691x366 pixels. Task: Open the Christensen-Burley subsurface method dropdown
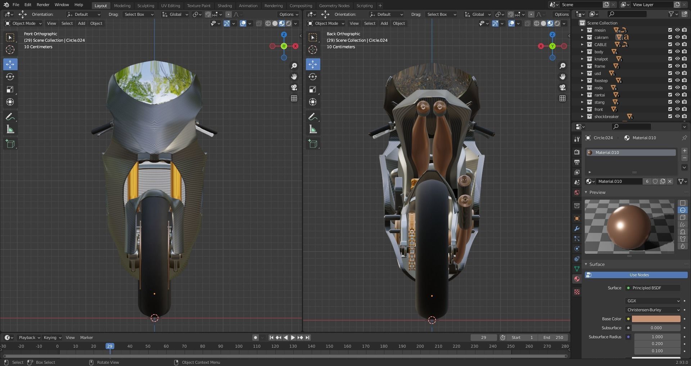pos(653,310)
